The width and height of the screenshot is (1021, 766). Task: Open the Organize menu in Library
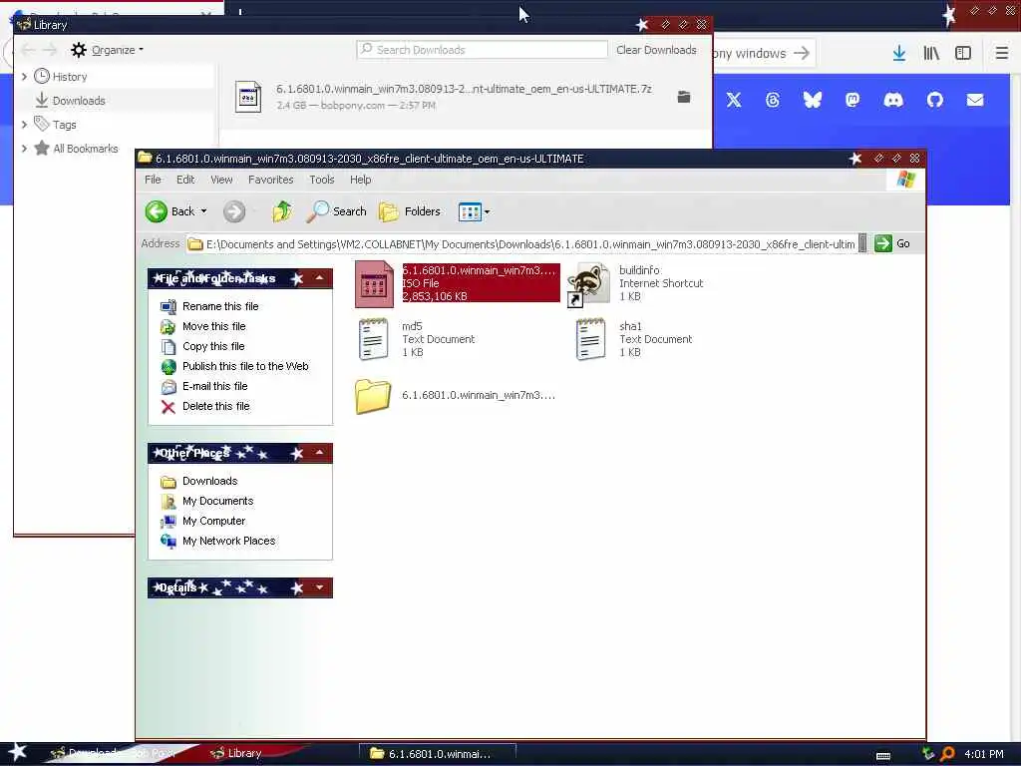click(x=108, y=50)
